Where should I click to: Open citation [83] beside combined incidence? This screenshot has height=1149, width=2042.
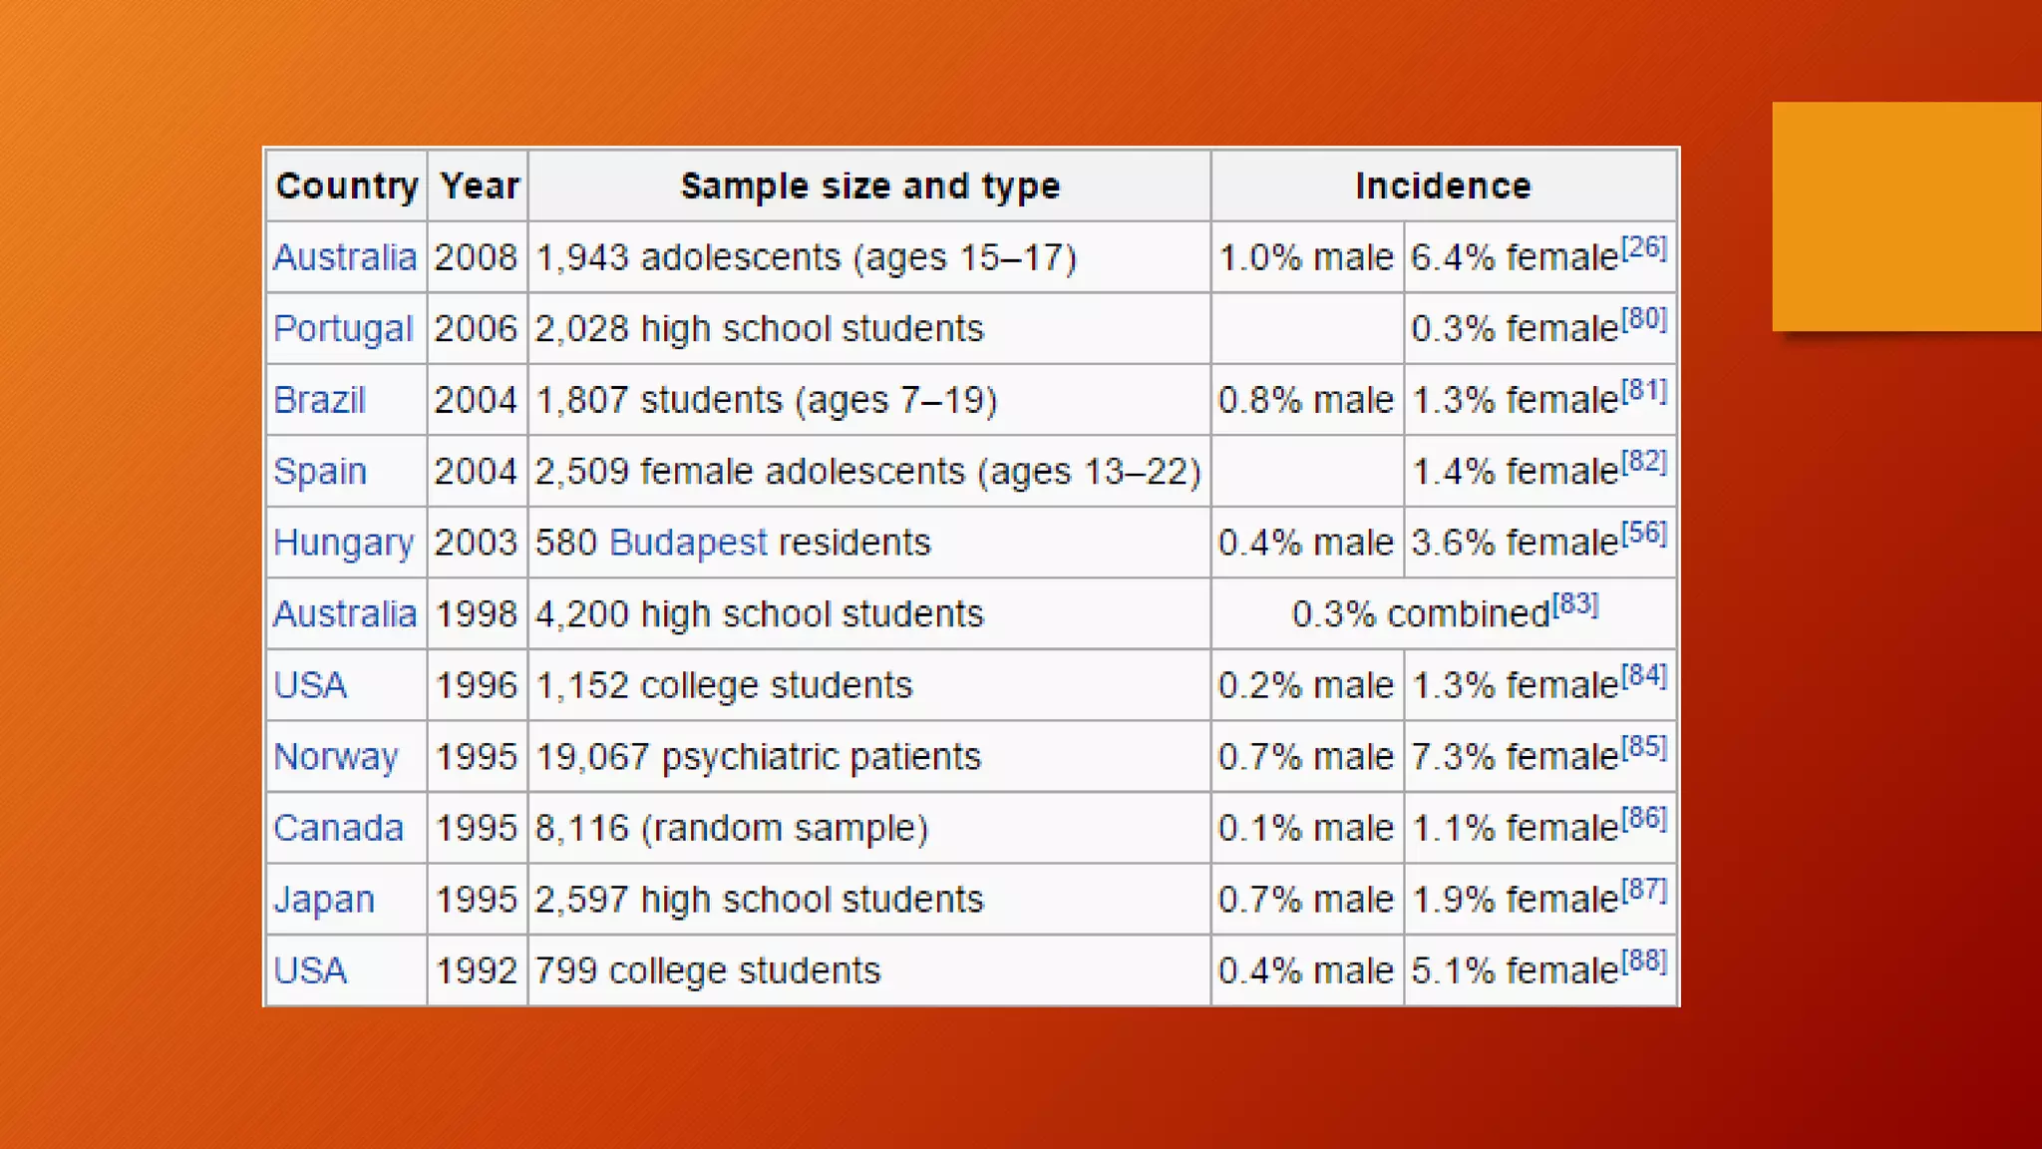coord(1575,604)
